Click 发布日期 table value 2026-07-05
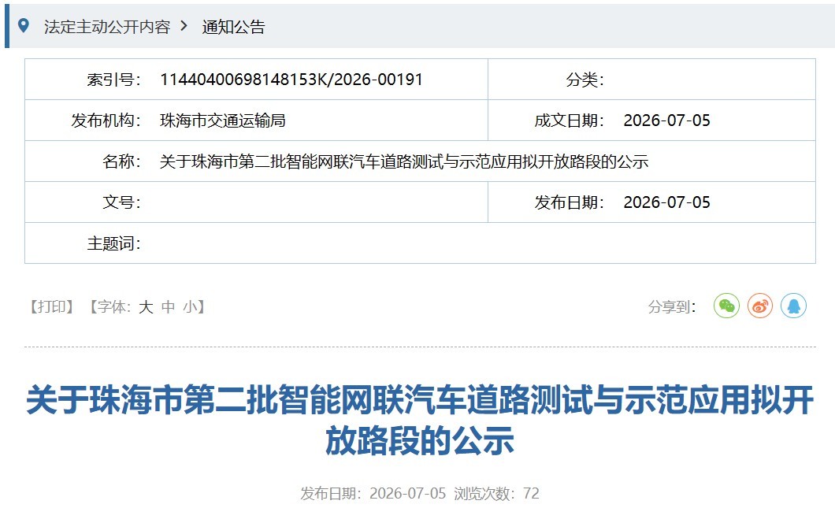The width and height of the screenshot is (835, 508). [x=666, y=202]
